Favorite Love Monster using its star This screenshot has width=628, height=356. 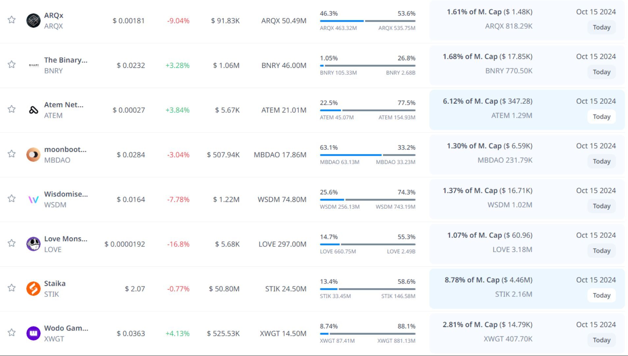[x=12, y=243]
